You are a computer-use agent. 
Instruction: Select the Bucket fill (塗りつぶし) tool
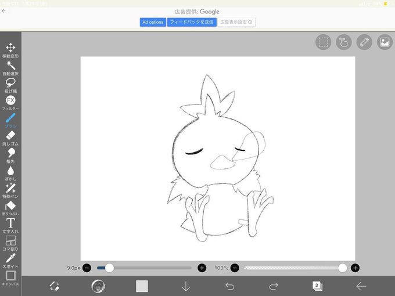10,208
